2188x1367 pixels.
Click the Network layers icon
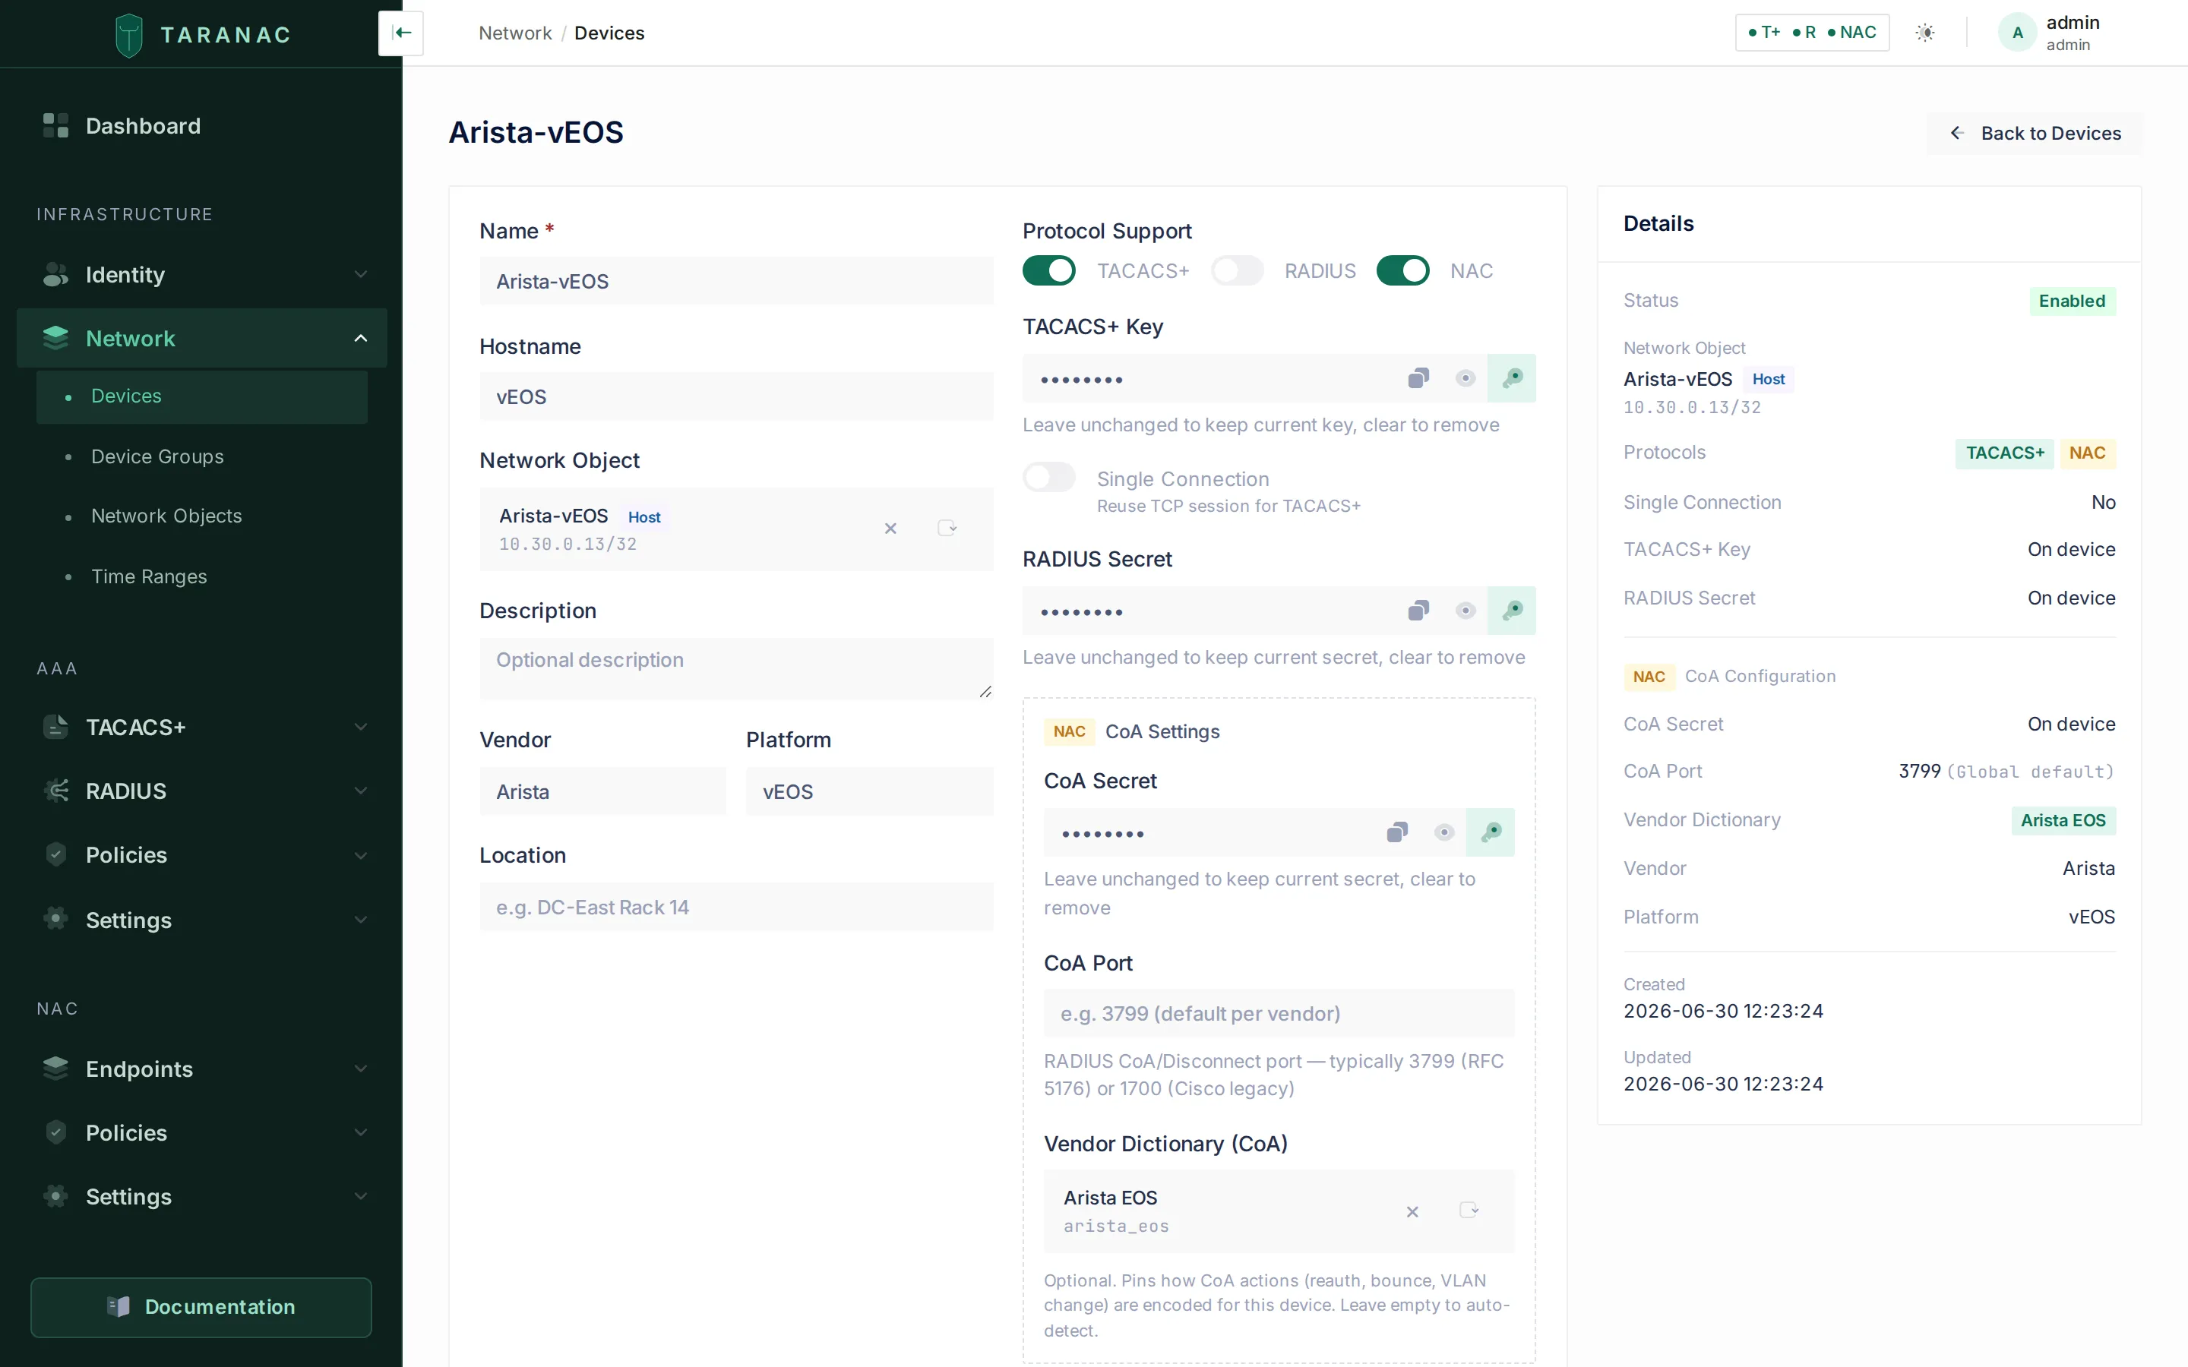tap(55, 337)
